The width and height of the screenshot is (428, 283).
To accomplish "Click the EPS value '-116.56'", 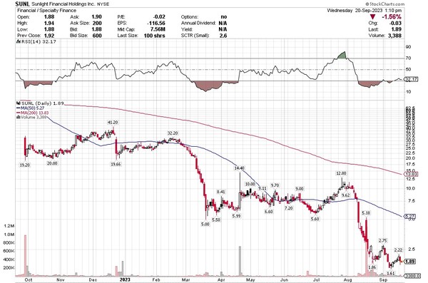I will pyautogui.click(x=156, y=24).
